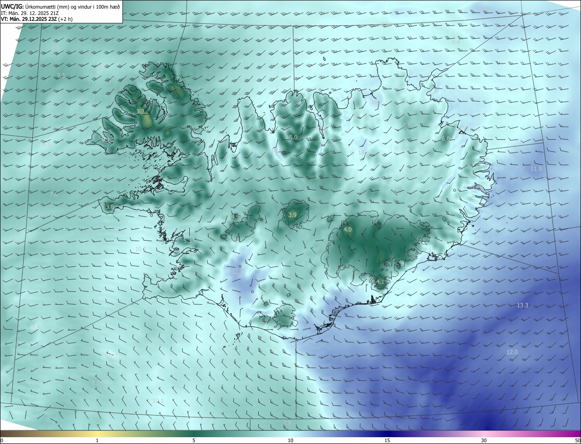Click the 8.0 value in the southwest
The height and width of the screenshot is (444, 581).
pos(96,383)
